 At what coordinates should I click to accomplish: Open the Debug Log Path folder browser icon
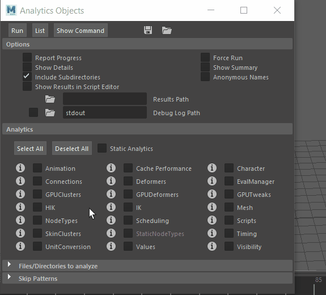(x=50, y=113)
